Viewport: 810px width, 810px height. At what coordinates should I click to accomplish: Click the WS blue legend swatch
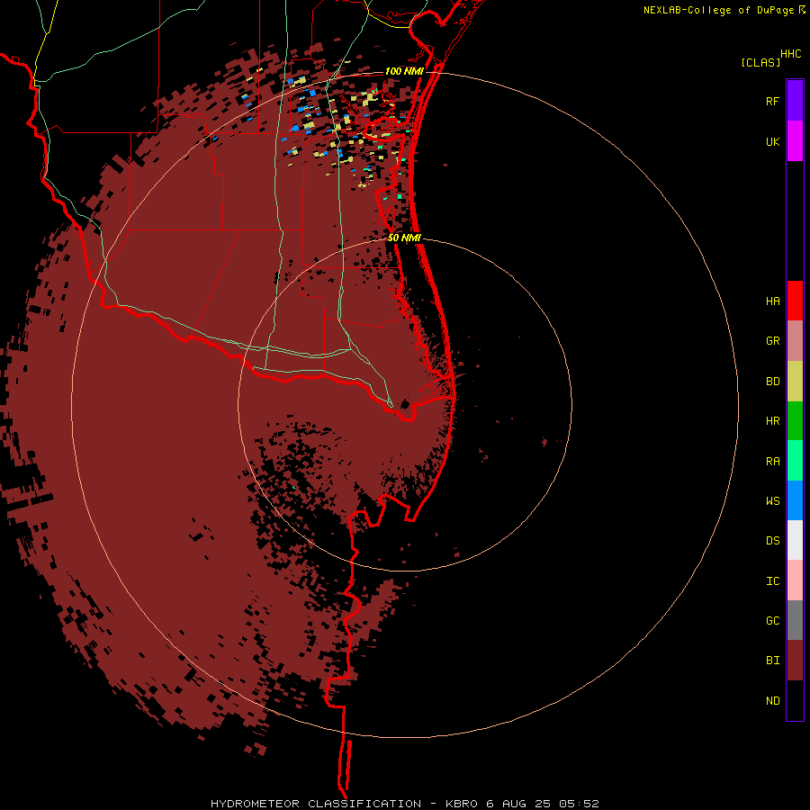pyautogui.click(x=795, y=500)
